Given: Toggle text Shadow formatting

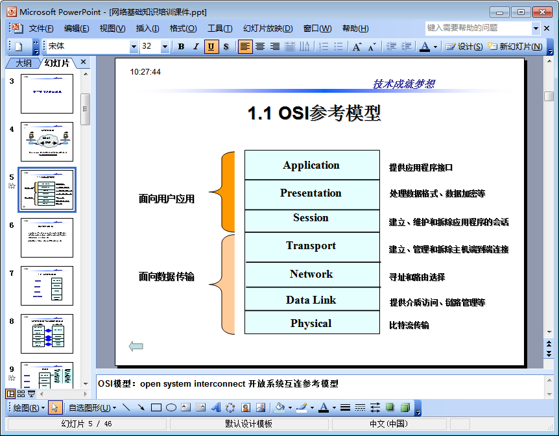Looking at the screenshot, I should [226, 47].
